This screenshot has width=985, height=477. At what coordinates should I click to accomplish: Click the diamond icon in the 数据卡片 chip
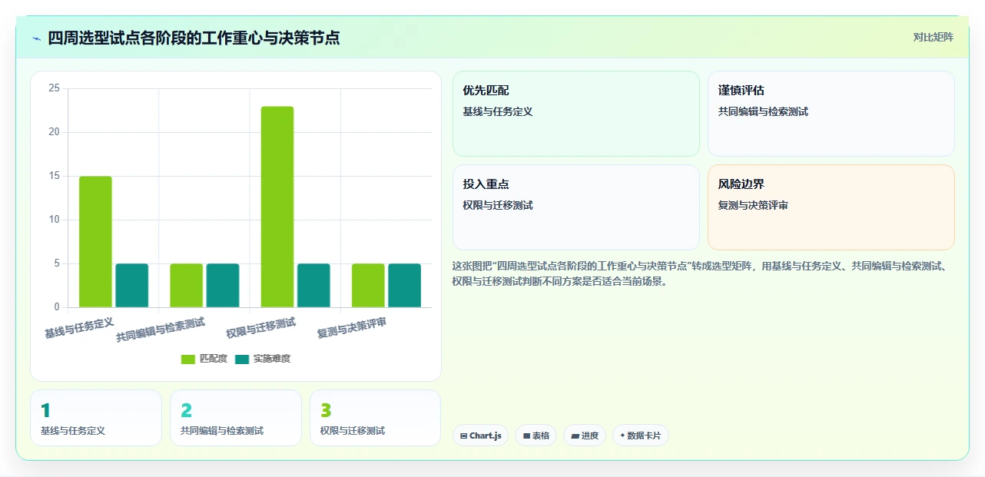point(622,435)
